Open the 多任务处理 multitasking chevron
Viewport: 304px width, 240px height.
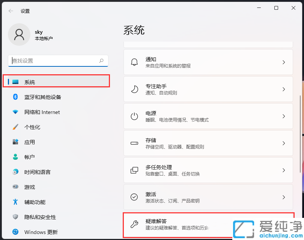(284, 170)
